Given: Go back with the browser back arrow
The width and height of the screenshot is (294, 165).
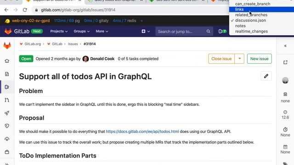Looking at the screenshot, I should pyautogui.click(x=6, y=10).
